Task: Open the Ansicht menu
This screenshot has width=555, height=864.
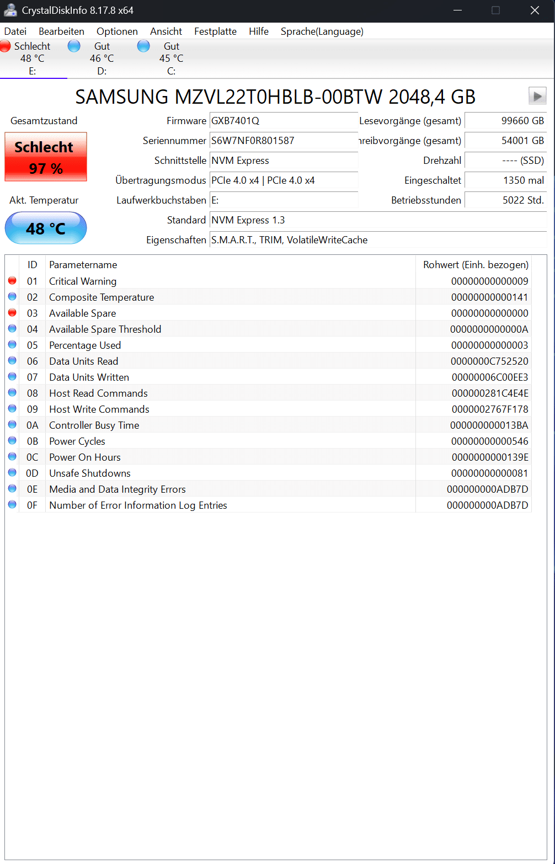Action: point(166,31)
